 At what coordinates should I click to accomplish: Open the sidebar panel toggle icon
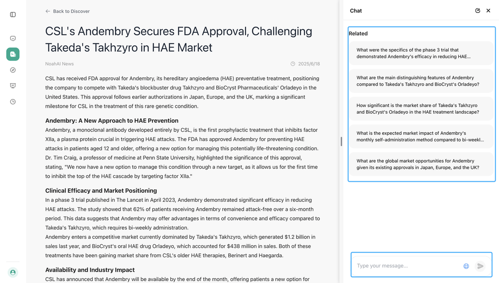click(12, 14)
